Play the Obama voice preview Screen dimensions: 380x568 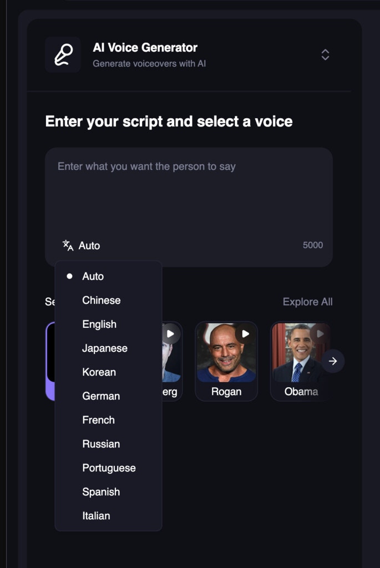(x=319, y=333)
